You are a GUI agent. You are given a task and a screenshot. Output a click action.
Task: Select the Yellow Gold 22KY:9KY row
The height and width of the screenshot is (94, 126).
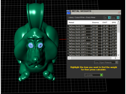tap(92, 44)
